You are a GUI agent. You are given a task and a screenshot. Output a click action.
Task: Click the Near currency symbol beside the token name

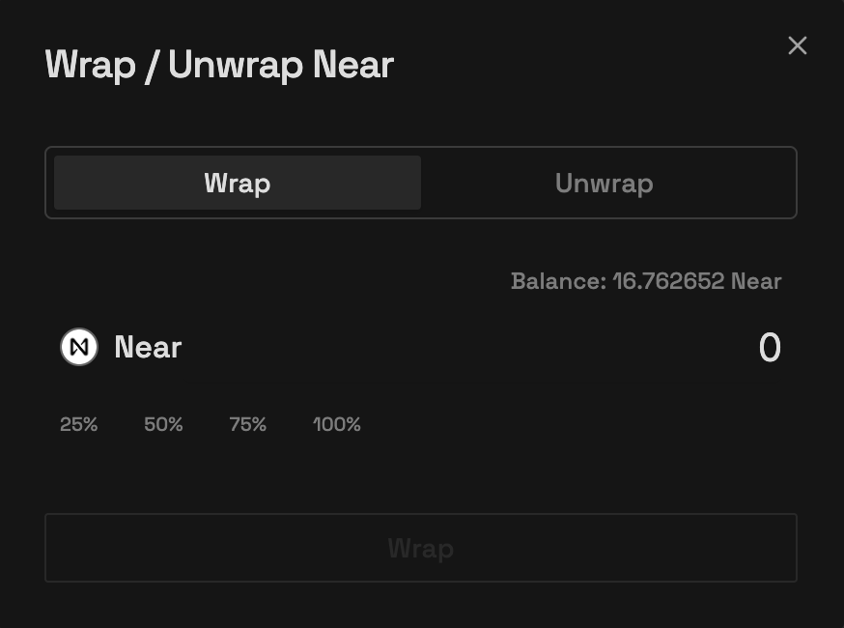[147, 347]
